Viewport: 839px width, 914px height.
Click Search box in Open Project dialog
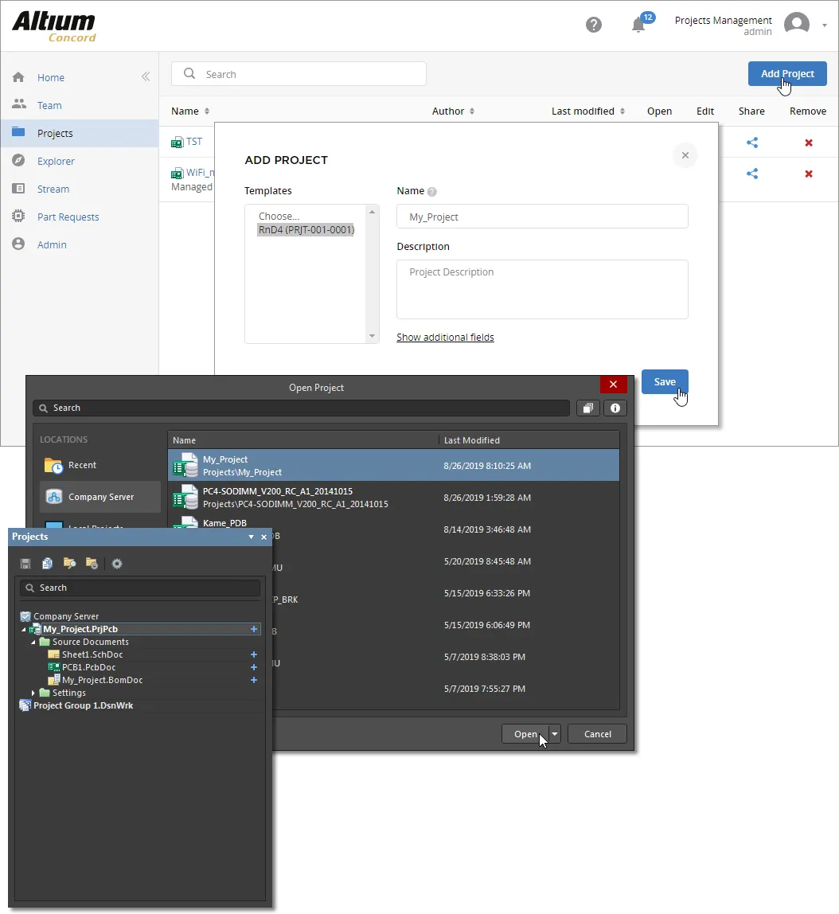[301, 408]
